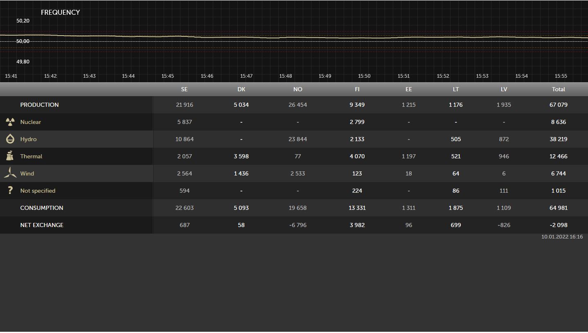Click the Total column header
Screen dimensions: 588x333
558,89
